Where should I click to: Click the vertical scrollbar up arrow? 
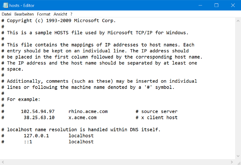[x=238, y=20]
